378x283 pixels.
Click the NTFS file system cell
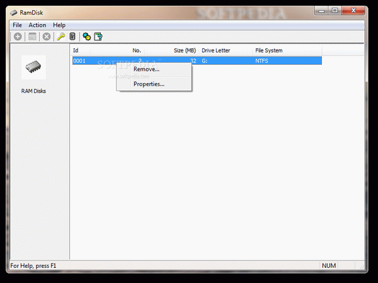[x=261, y=61]
